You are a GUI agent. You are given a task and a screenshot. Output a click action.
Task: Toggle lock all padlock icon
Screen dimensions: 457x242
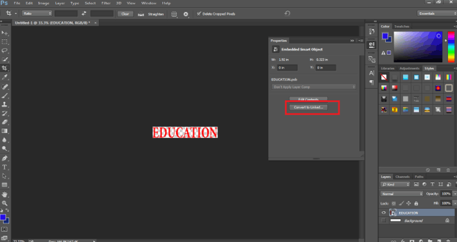click(x=416, y=203)
